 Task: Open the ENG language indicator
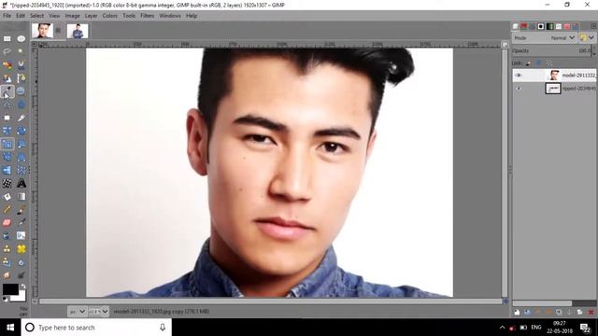click(536, 328)
